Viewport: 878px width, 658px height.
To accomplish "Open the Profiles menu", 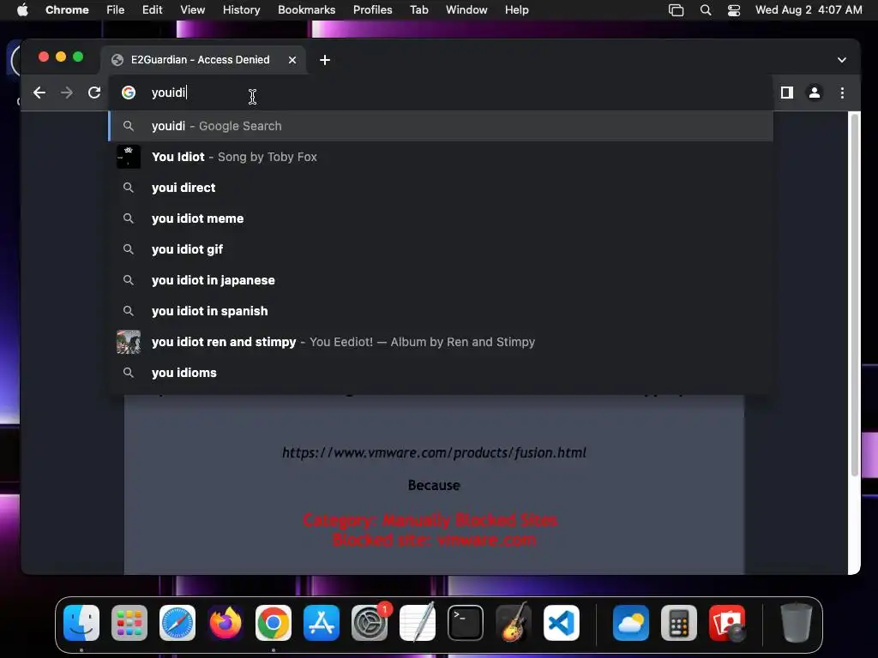I will [x=372, y=9].
